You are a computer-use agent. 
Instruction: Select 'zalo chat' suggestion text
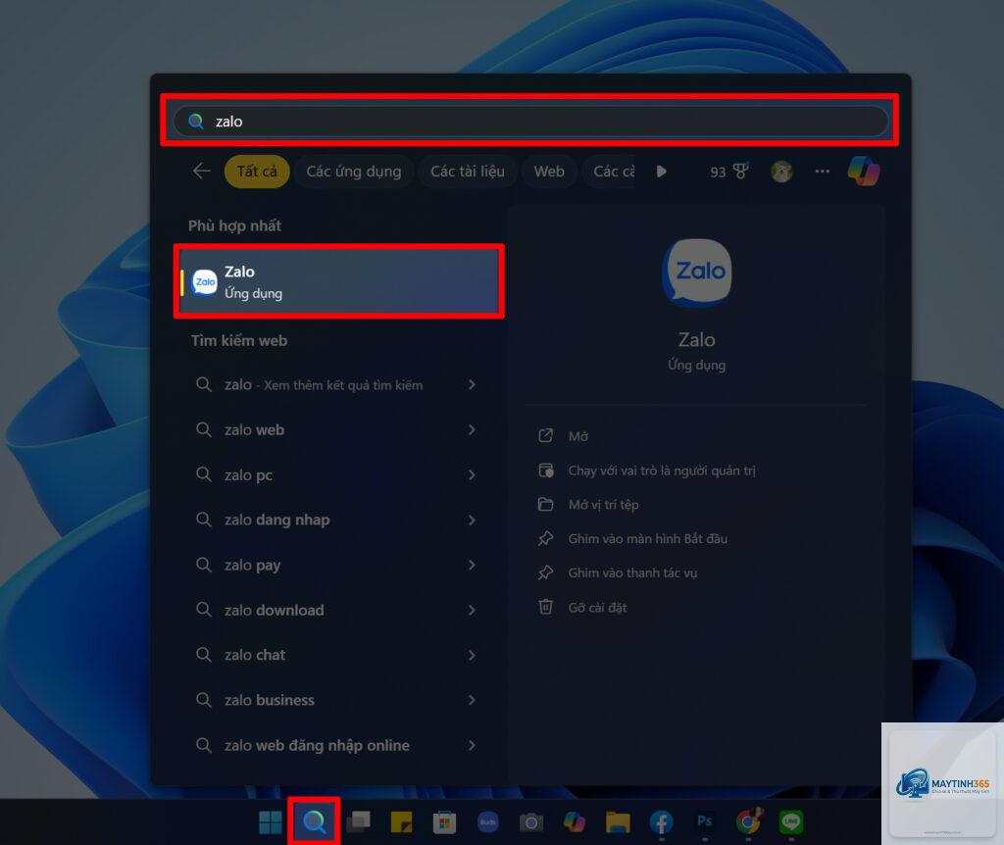point(255,655)
